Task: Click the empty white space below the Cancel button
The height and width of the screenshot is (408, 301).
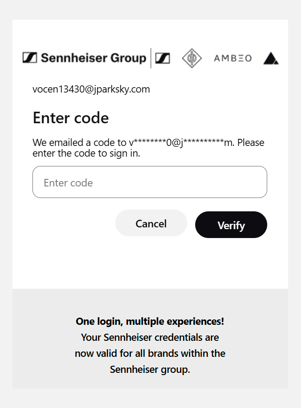Action: [x=151, y=263]
